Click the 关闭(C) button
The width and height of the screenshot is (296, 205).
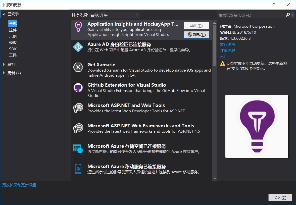click(x=280, y=197)
